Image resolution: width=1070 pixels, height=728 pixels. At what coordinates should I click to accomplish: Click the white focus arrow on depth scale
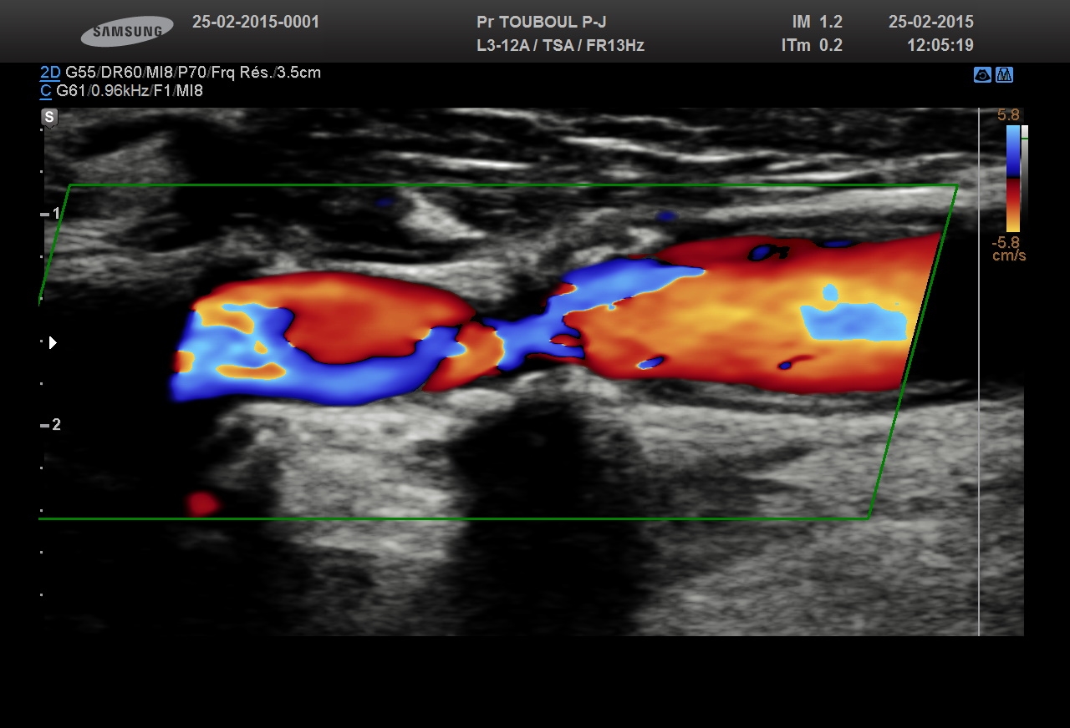(53, 342)
